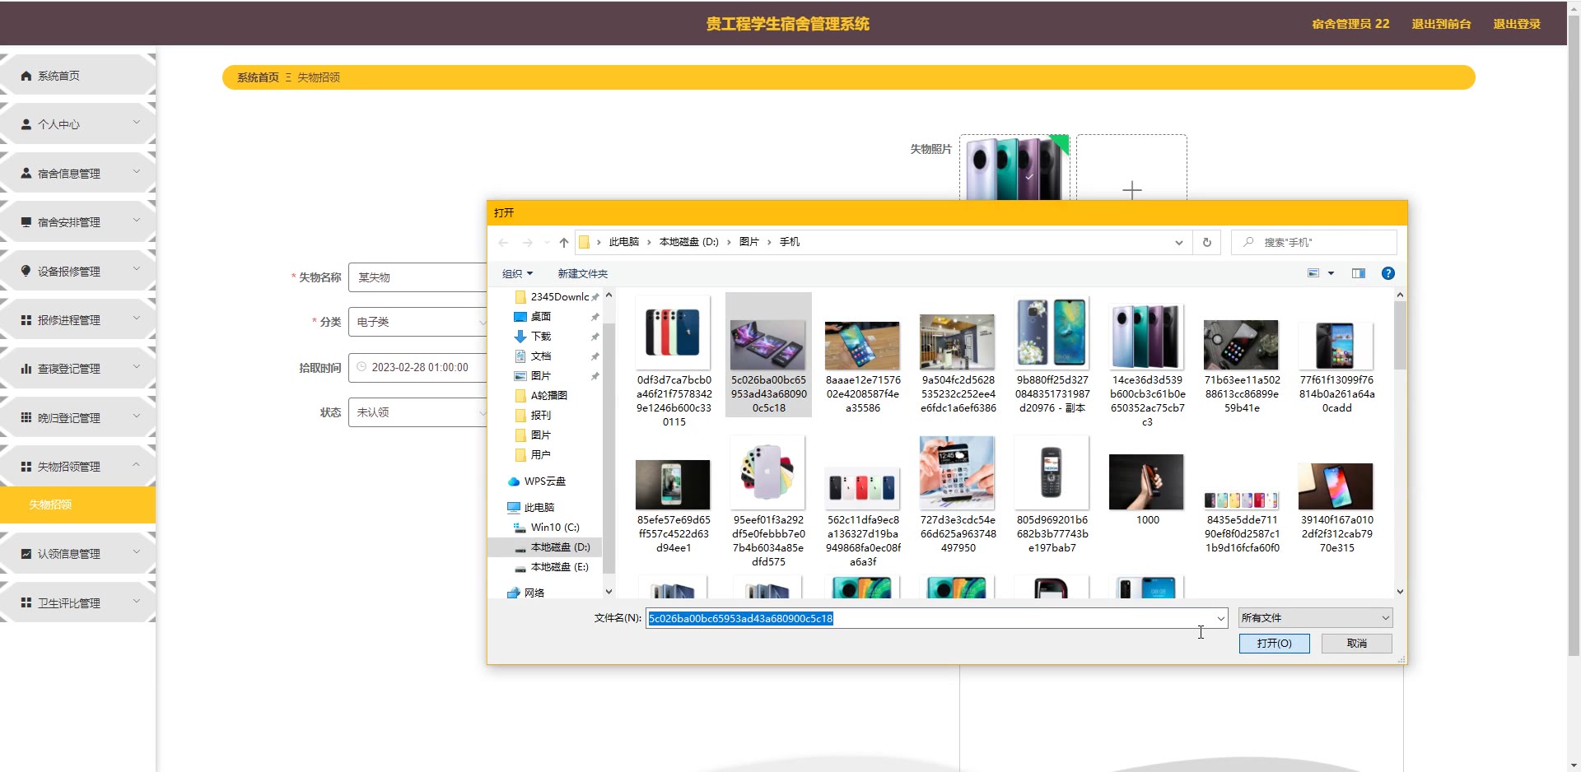Select Win10 (C:) drive in tree
The image size is (1581, 772).
pyautogui.click(x=554, y=527)
